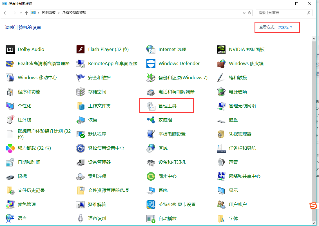The width and height of the screenshot is (319, 226).
Task: Open the 区域 link
Action: [x=163, y=148]
